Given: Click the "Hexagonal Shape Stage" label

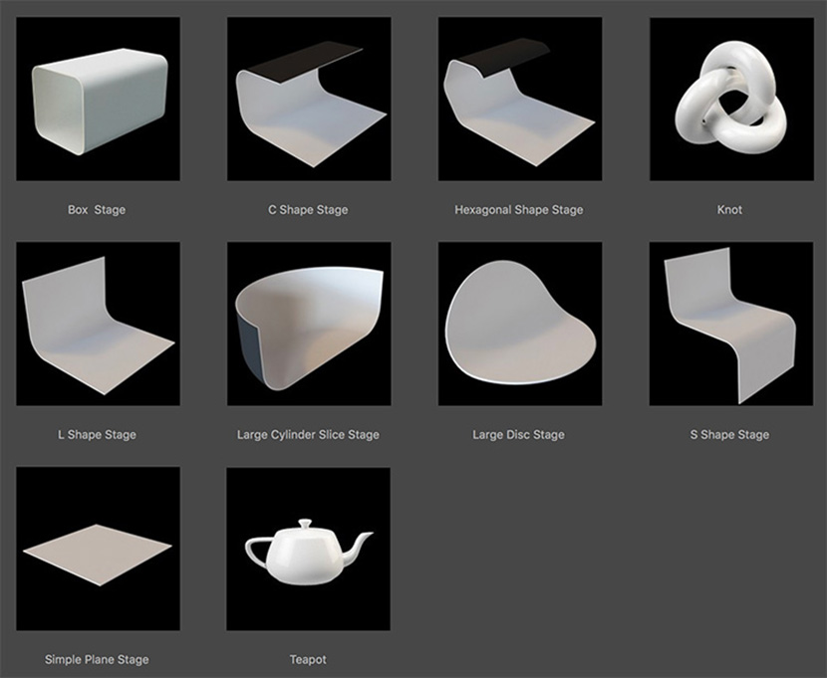Looking at the screenshot, I should pos(519,210).
